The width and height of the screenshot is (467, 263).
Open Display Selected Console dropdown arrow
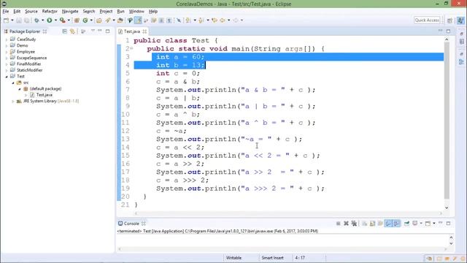click(x=420, y=224)
